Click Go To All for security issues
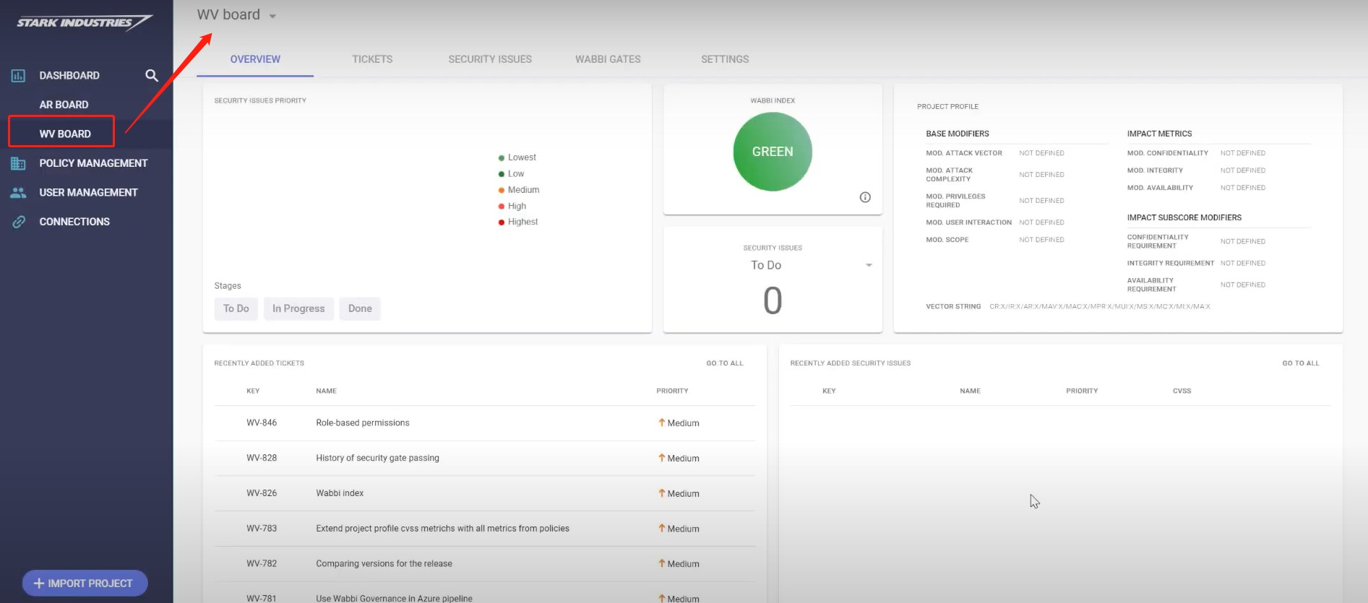The image size is (1368, 603). pos(1300,363)
